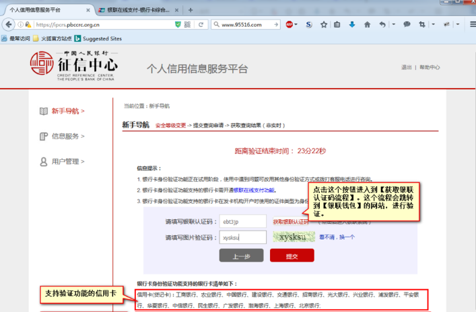Click the bookmark star icon in toolbar
Screen dimensions: 476x312
324,25
